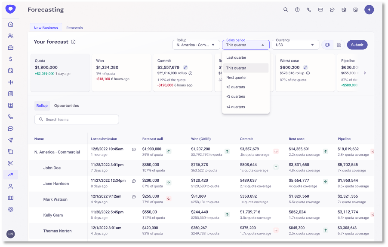Click info icon beside Worst case rollup
The width and height of the screenshot is (388, 247).
[308, 73]
